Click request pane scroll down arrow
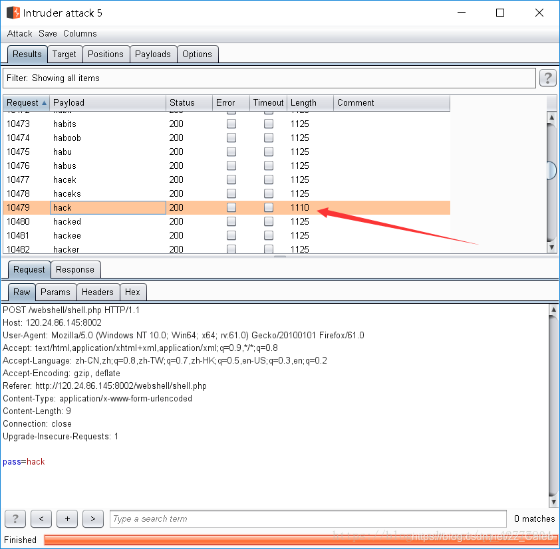The width and height of the screenshot is (560, 549). 553,502
